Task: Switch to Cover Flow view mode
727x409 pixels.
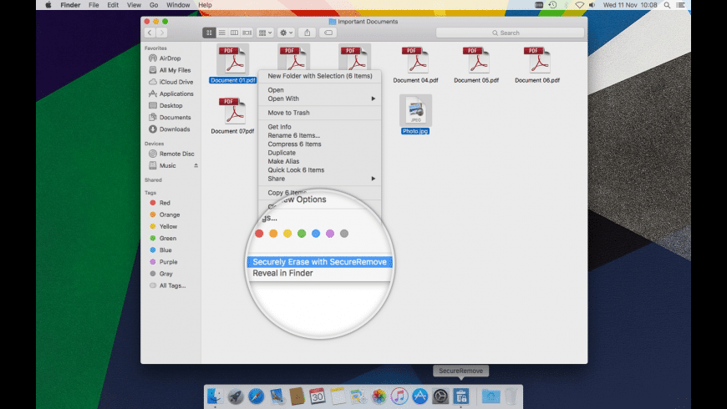Action: pyautogui.click(x=247, y=33)
